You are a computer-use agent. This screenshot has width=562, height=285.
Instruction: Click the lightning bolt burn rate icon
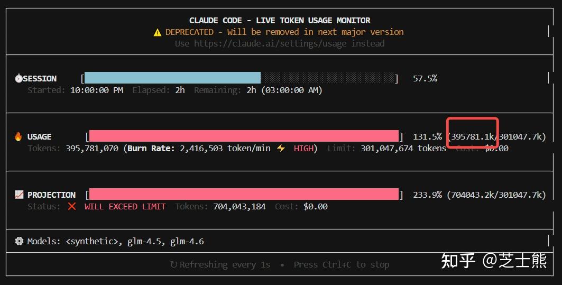281,149
